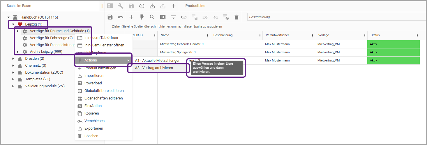Click the restore history icon in the top toolbar
The image size is (427, 145).
point(142,6)
